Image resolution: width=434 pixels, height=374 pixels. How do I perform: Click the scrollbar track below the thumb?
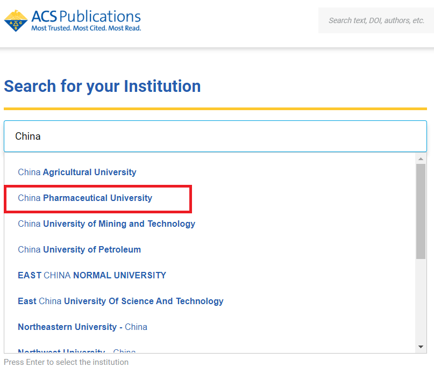pos(421,301)
